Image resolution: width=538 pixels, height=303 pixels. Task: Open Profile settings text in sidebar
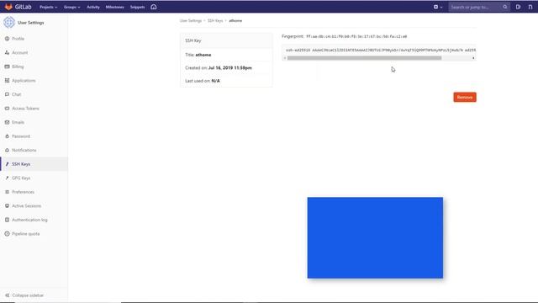click(x=18, y=39)
